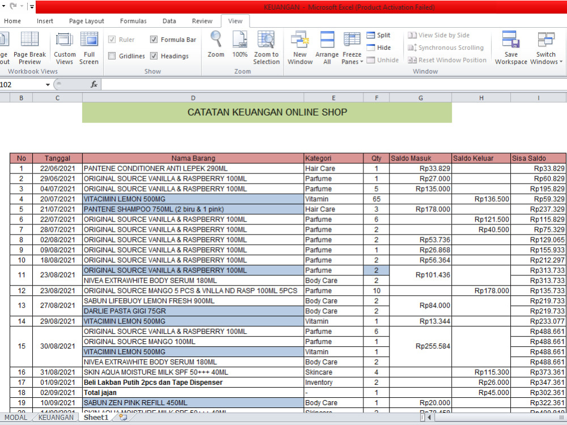Open the Review ribbon tab
This screenshot has width=567, height=425.
(202, 21)
